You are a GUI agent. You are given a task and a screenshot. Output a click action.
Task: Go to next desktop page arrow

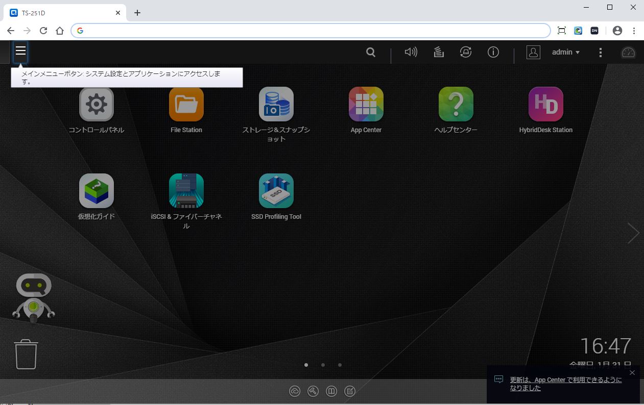click(x=633, y=233)
